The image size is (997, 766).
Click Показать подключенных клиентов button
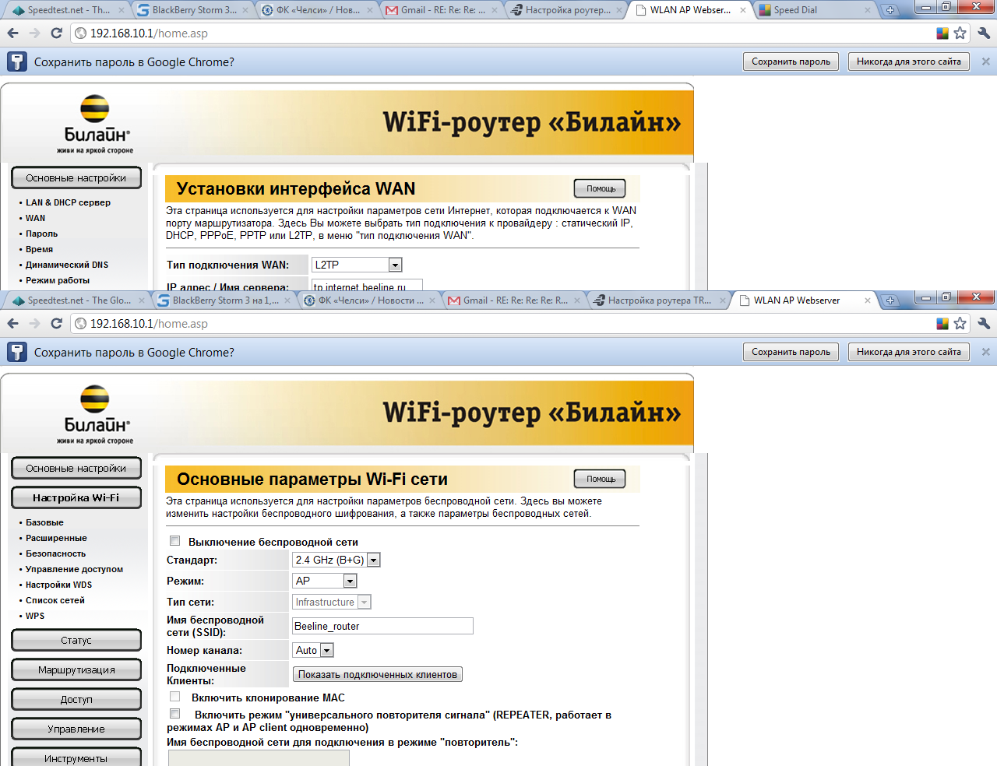pyautogui.click(x=378, y=674)
